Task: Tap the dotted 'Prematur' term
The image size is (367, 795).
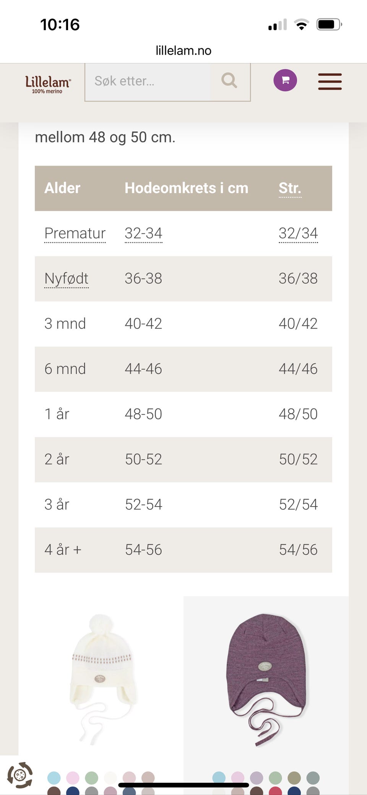Action: 75,233
